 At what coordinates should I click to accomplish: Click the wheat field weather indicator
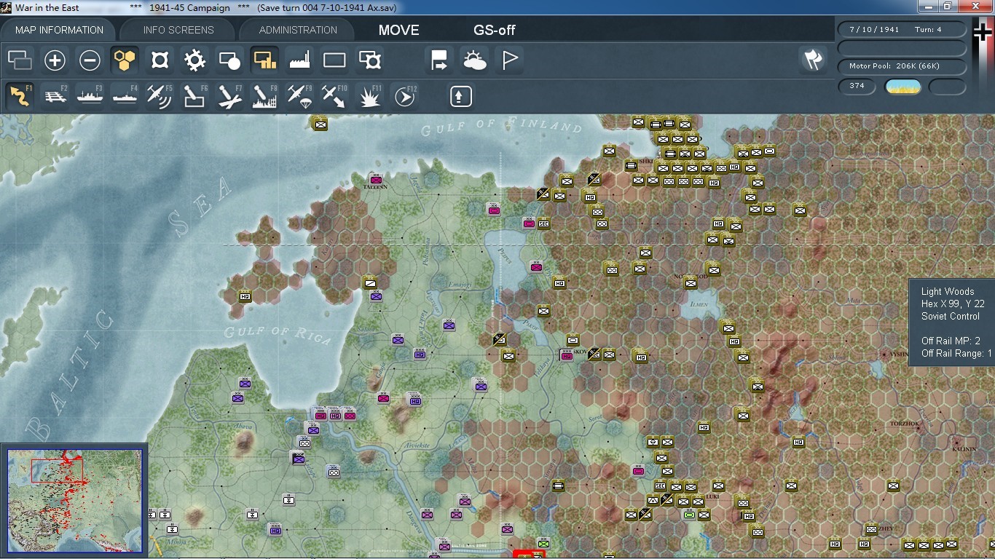click(x=902, y=87)
